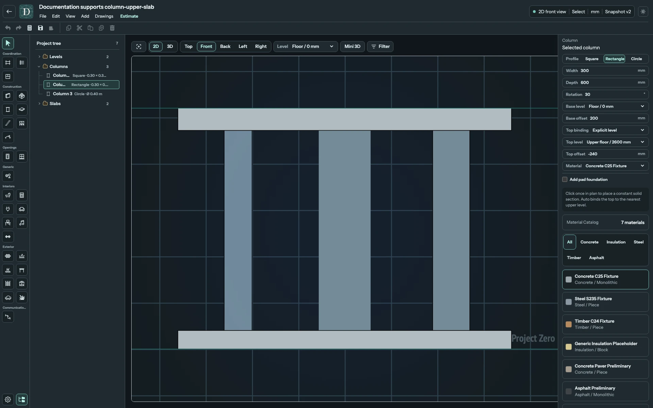Open the Level Floor / 0 mm dropdown
The width and height of the screenshot is (653, 408).
[305, 47]
